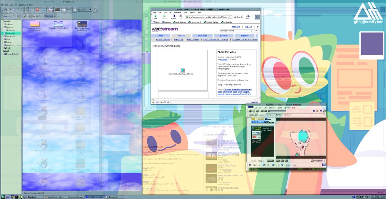386x199 pixels.
Task: Click CNN.com channel in RealPlayer sidebar
Action: (x=256, y=137)
